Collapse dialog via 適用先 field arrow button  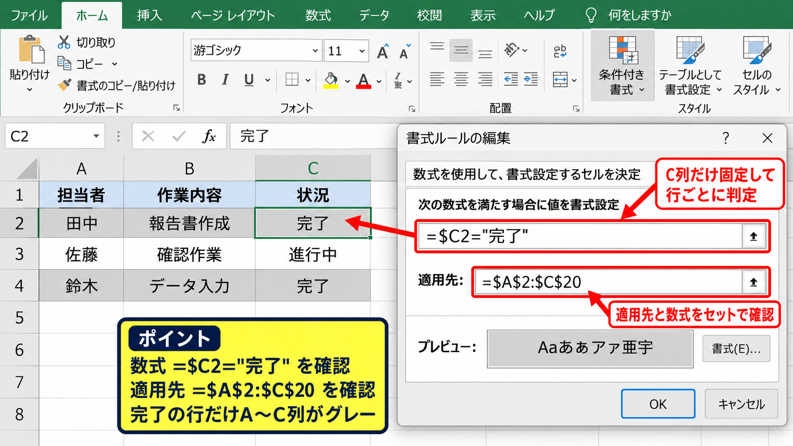(x=754, y=282)
